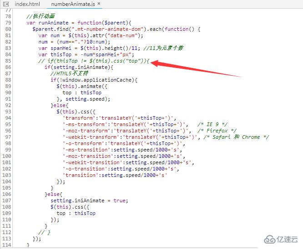Click the "var thisTop" declaration
This screenshot has height=249, width=303.
(55, 54)
